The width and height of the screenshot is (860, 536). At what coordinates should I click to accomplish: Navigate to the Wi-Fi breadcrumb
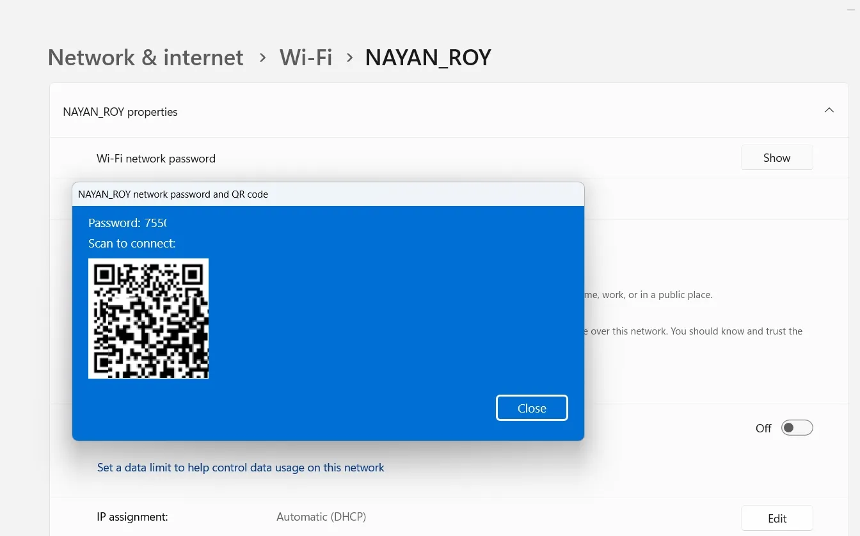(306, 58)
